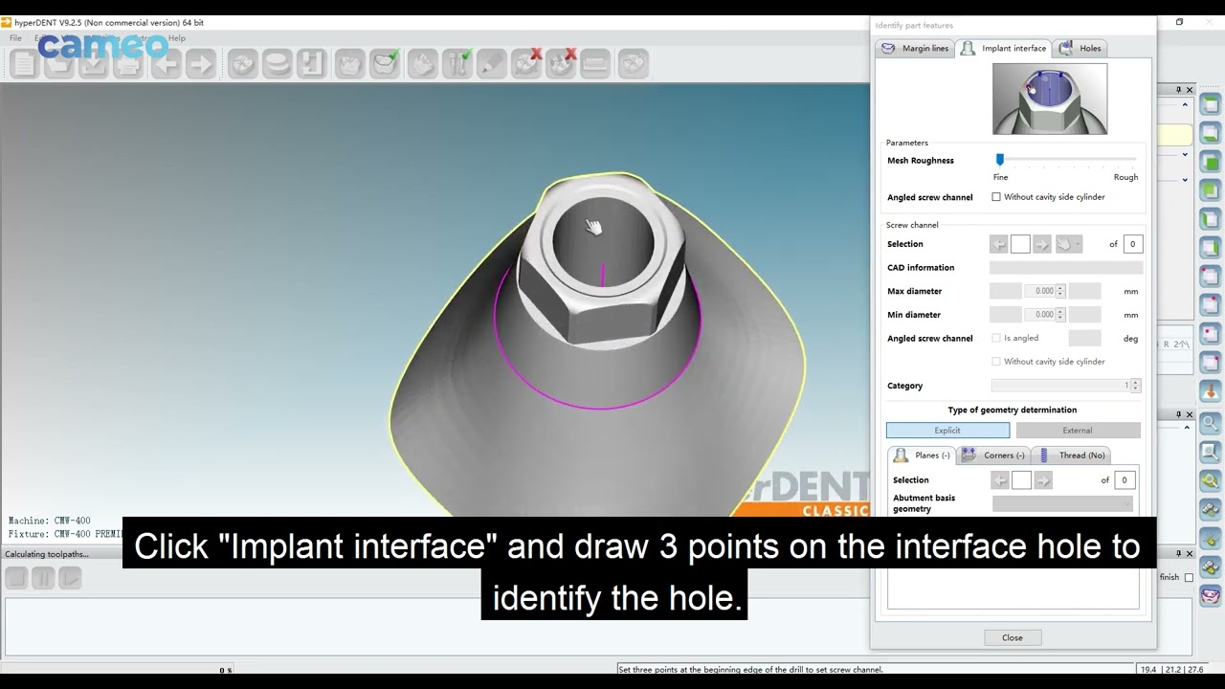The width and height of the screenshot is (1225, 689).
Task: Tick the Is angled checkbox
Action: (996, 338)
